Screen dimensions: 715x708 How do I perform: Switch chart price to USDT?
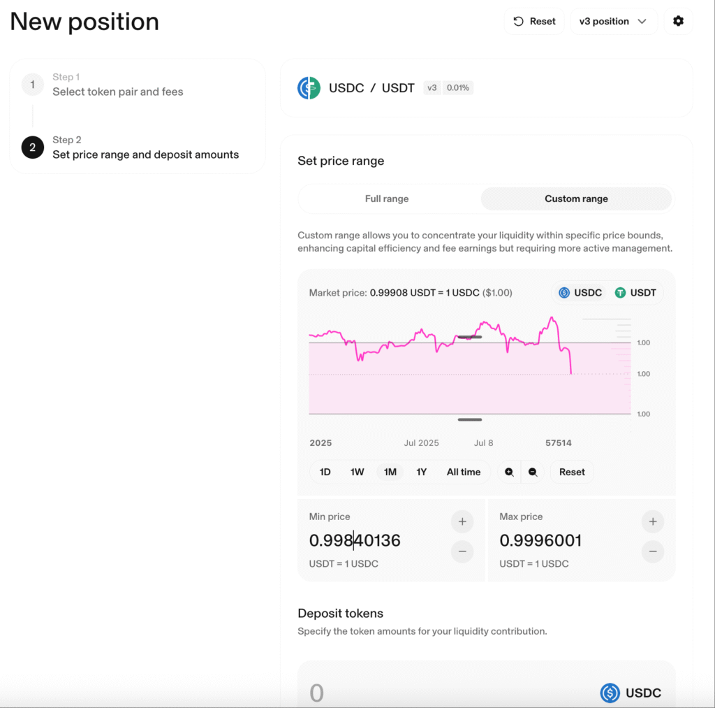635,293
